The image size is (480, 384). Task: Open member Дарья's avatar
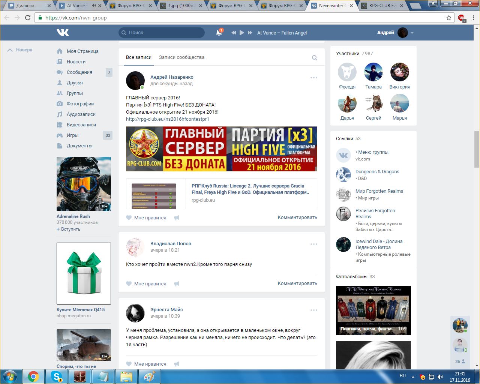(347, 103)
